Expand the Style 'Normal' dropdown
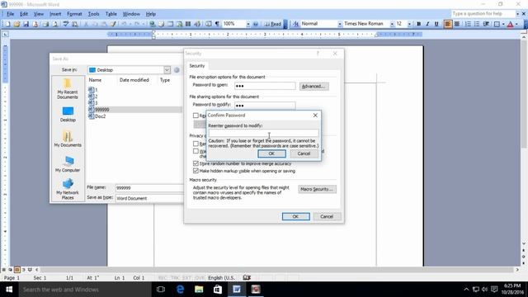 point(339,24)
